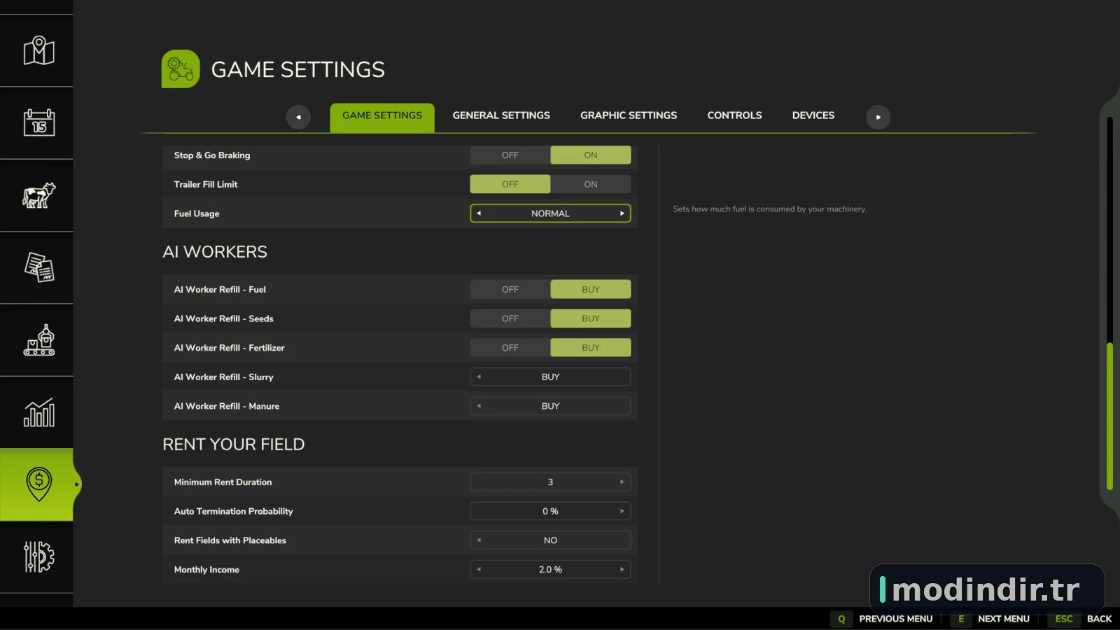This screenshot has height=630, width=1120.
Task: Set Trailer Fill Limit to OFF
Action: [510, 184]
